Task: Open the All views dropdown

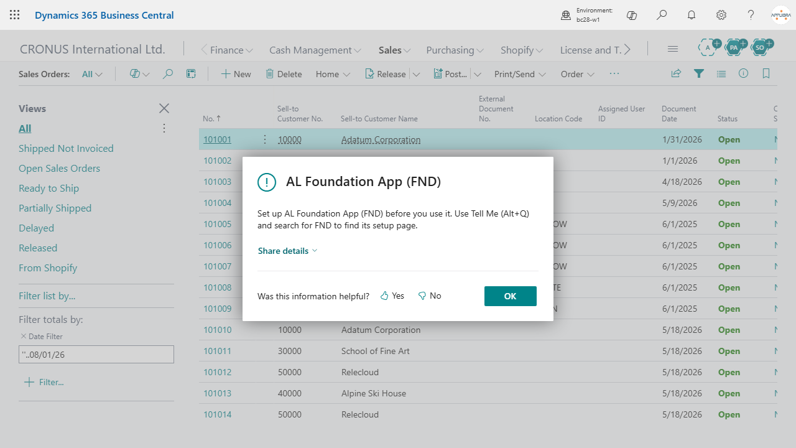Action: coord(93,74)
